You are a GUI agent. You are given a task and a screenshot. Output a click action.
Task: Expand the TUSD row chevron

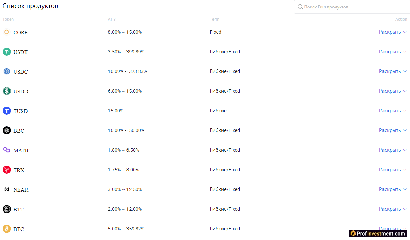[x=405, y=111]
